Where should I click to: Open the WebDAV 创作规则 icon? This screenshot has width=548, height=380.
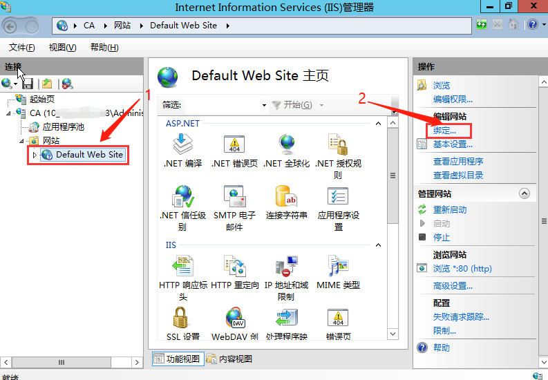(x=235, y=317)
